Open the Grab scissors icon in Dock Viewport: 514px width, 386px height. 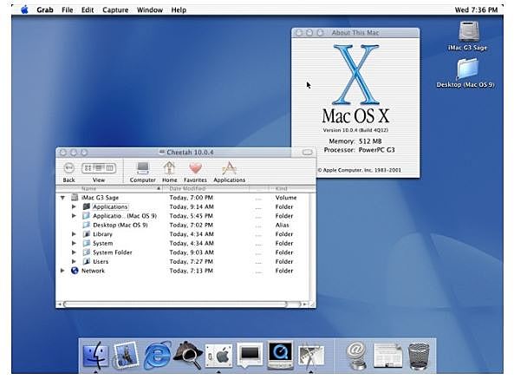(311, 357)
